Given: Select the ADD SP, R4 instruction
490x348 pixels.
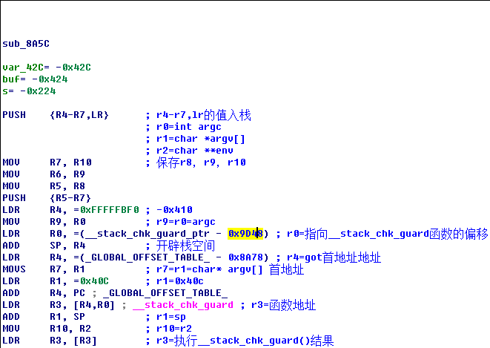Looking at the screenshot, I should click(44, 246).
